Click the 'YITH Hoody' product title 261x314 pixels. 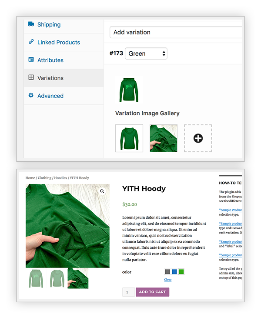point(144,189)
